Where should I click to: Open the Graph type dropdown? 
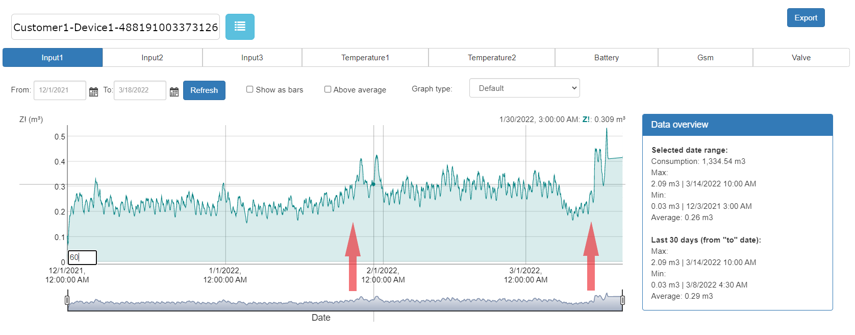tap(524, 88)
